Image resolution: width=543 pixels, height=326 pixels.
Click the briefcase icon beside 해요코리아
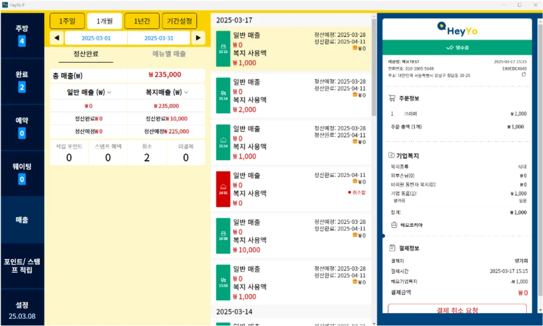394,225
